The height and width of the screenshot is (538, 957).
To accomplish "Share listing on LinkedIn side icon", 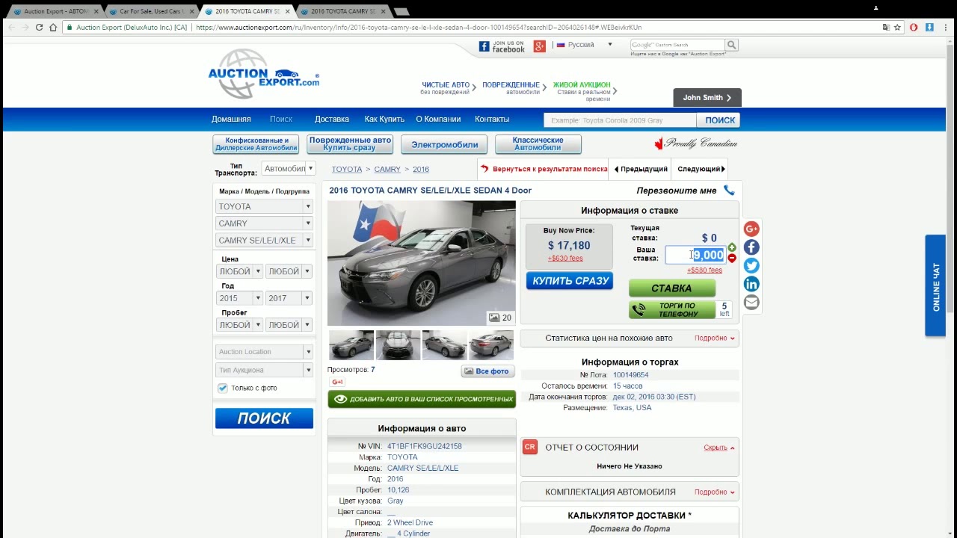I will [751, 284].
